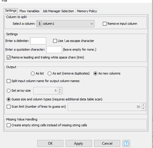Decrease scan limit with down arrow
153x148 pixels.
tap(143, 108)
